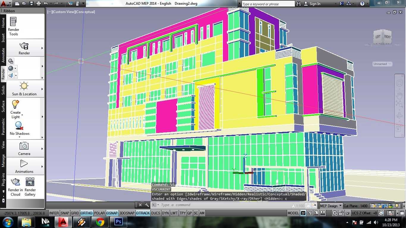Viewport: 406px width, 228px height.
Task: Click the Autodesk Exchange X icon
Action: click(342, 4)
